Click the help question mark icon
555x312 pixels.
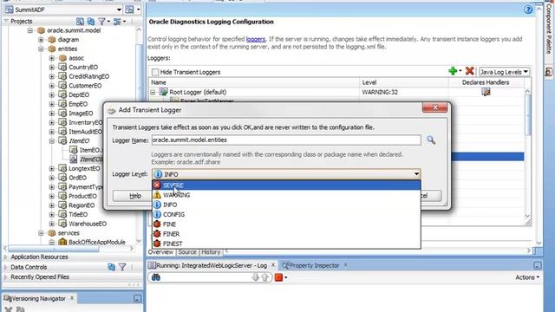(528, 10)
